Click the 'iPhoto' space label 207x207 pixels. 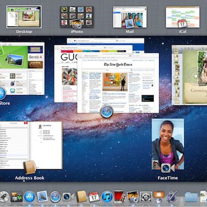77,32
